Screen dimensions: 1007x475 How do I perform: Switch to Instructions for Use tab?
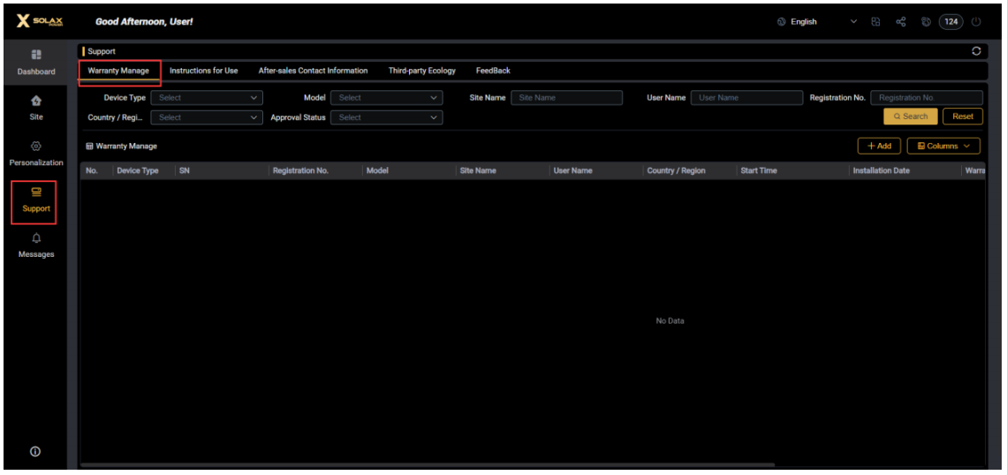pos(203,71)
